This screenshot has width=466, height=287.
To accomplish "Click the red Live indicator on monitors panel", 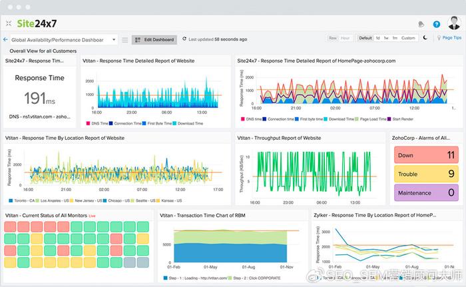I will coord(92,216).
